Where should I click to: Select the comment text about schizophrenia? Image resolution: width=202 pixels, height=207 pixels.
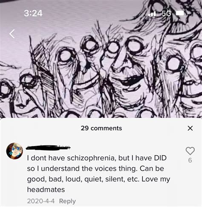tap(98, 174)
